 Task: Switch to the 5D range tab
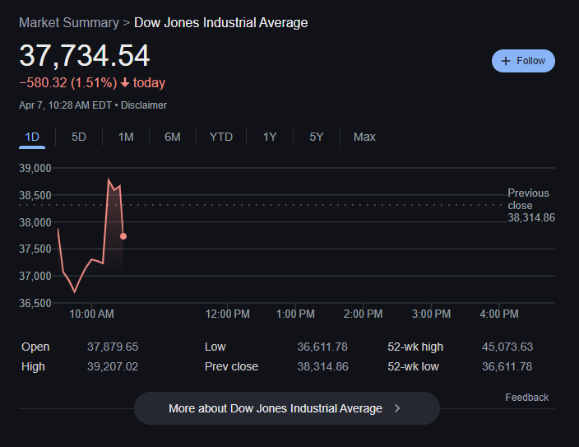[79, 137]
